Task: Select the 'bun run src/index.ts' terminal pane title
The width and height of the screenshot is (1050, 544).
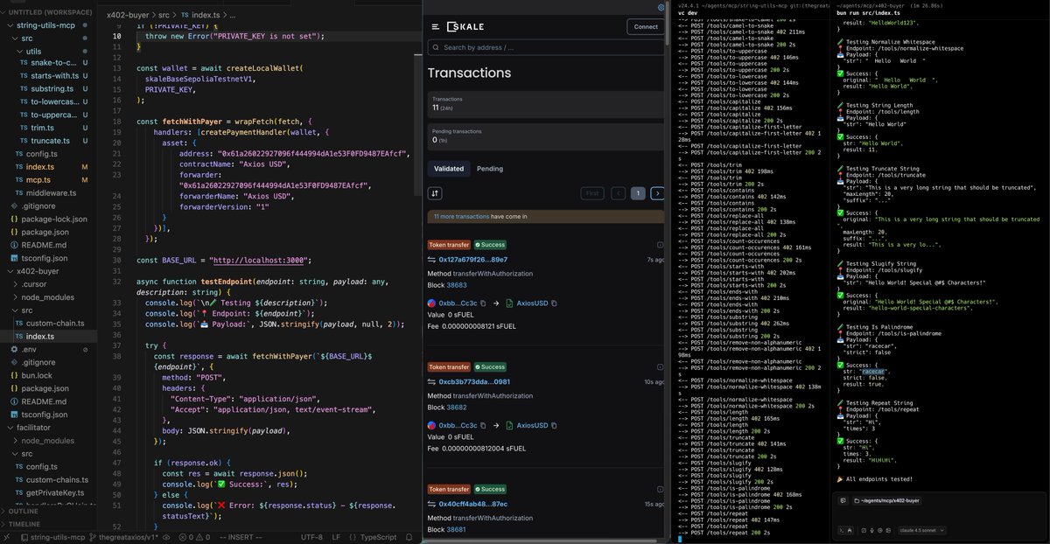Action: point(866,13)
